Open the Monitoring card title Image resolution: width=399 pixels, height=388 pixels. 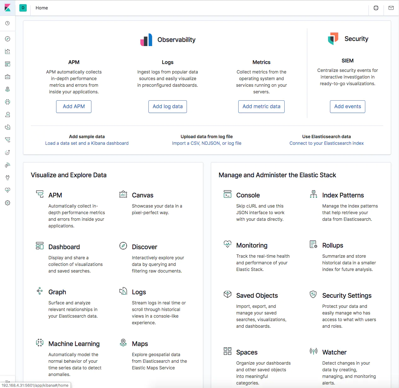[252, 245]
